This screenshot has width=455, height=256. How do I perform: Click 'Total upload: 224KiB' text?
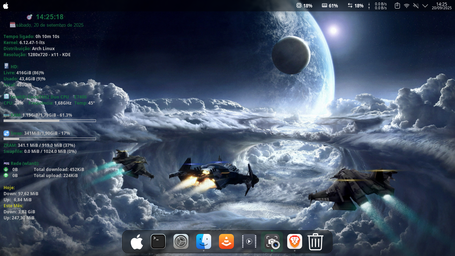(56, 176)
